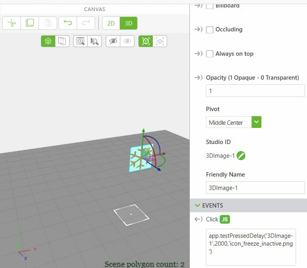Click the 3DImage-1 Studio ID text
307x268 pixels.
[220, 156]
